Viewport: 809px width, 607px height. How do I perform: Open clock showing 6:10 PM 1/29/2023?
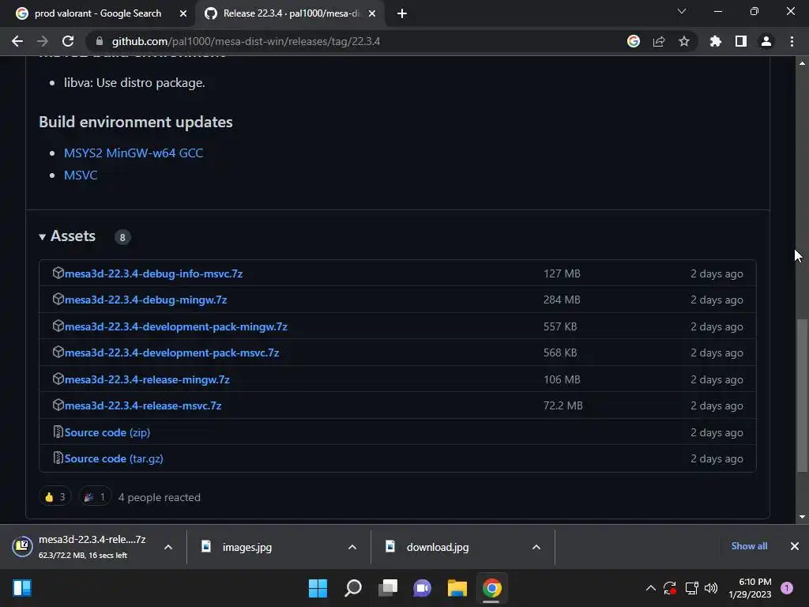coord(751,588)
